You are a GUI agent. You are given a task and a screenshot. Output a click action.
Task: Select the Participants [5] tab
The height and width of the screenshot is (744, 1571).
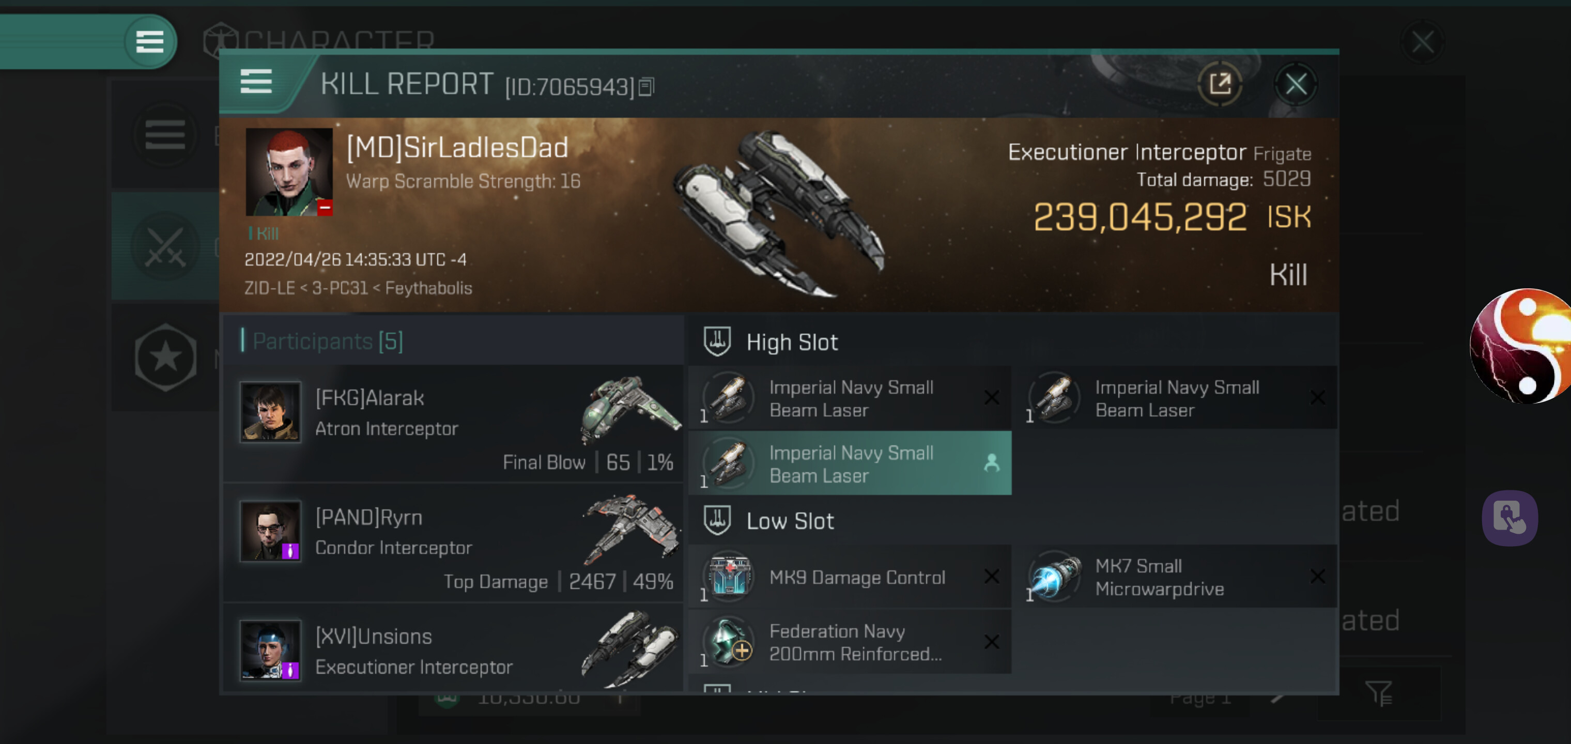click(328, 341)
